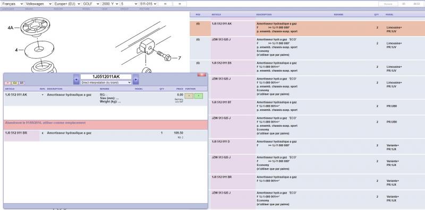Screen dimensions: 425x210
Task: Close the part detail popup window
Action: point(202,75)
